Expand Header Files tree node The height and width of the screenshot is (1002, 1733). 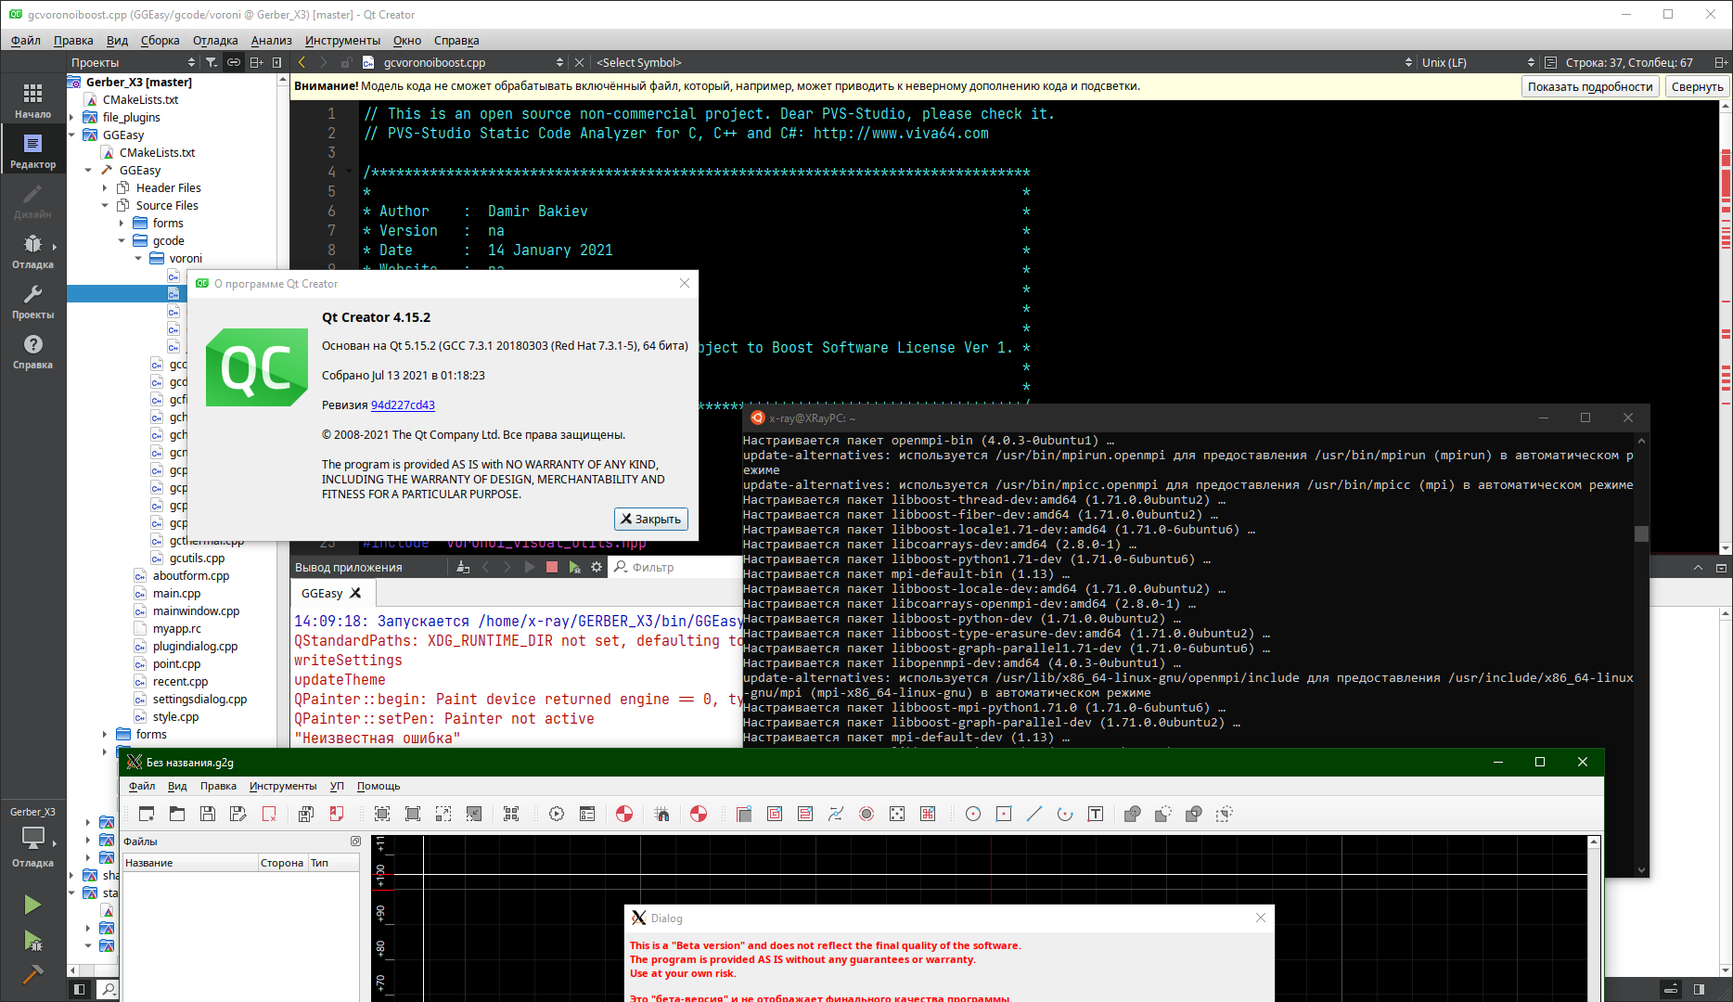105,187
